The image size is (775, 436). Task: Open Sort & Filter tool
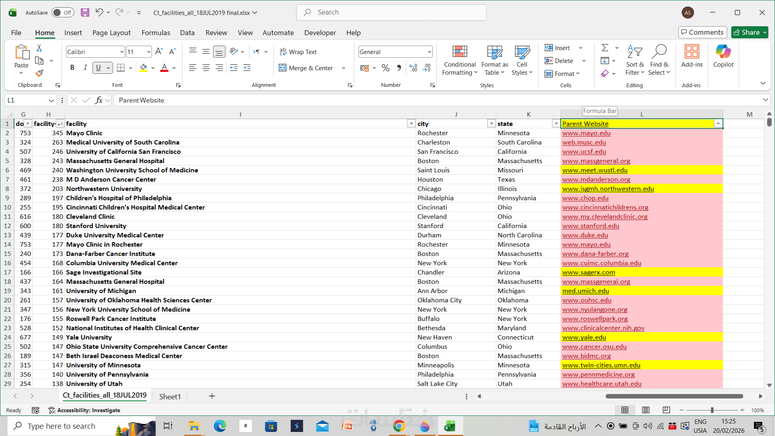635,61
